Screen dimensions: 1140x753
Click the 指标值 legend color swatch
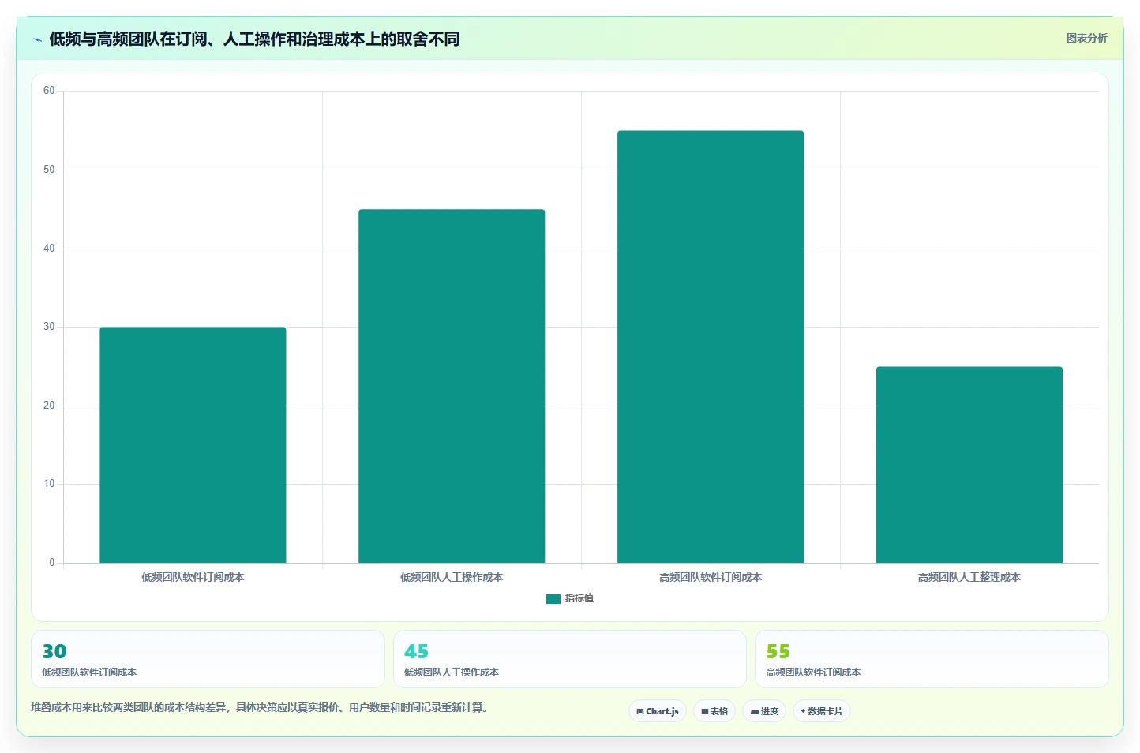click(x=553, y=599)
